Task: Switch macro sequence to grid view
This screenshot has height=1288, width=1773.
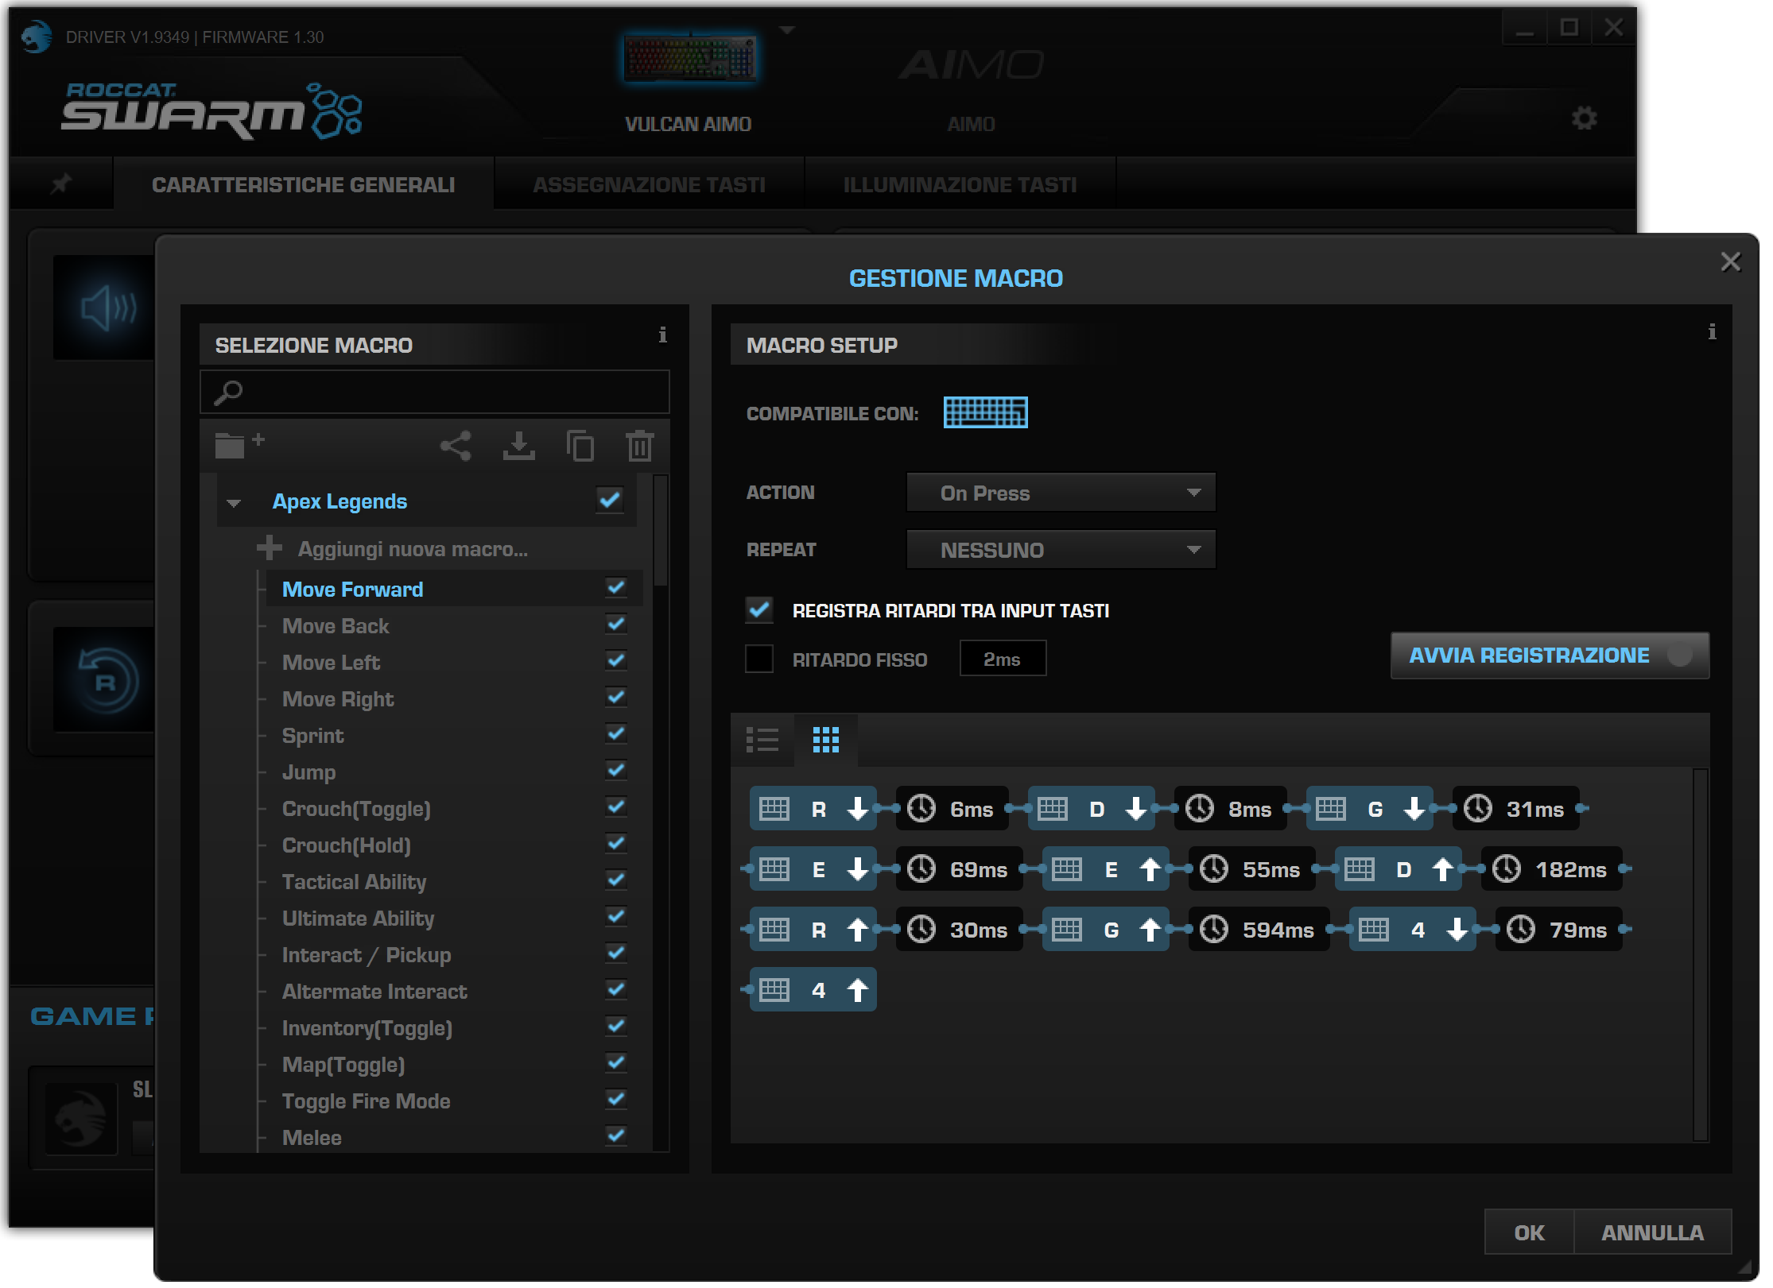Action: tap(826, 740)
